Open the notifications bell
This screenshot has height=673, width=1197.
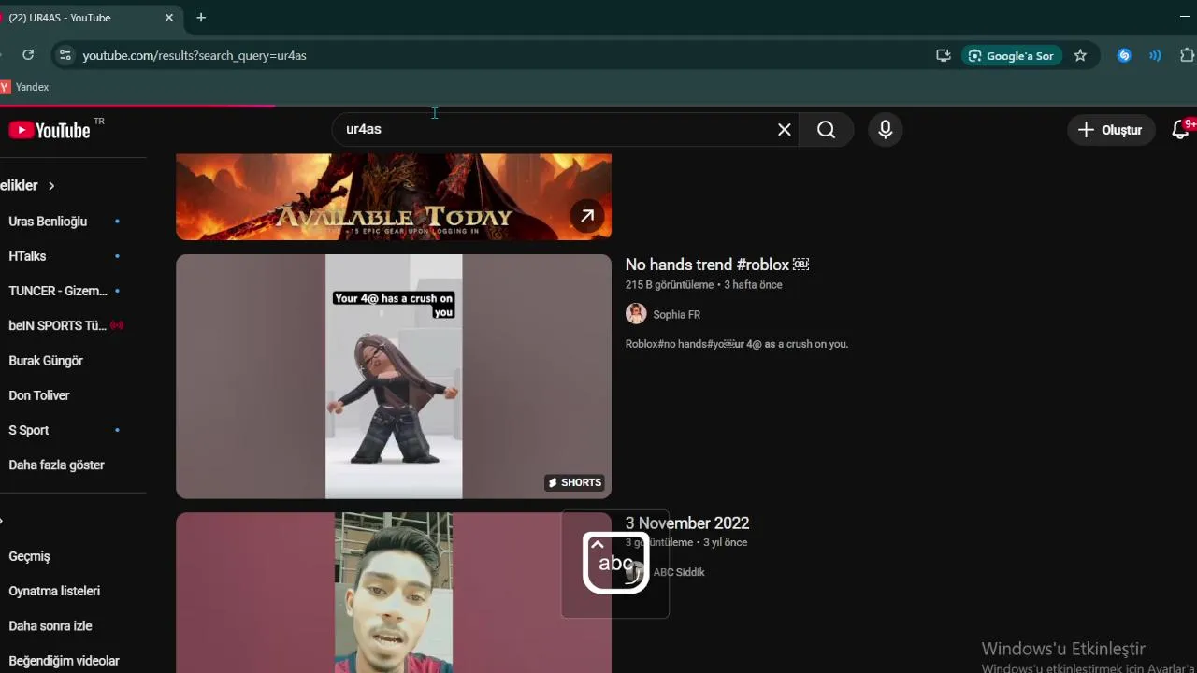1181,130
